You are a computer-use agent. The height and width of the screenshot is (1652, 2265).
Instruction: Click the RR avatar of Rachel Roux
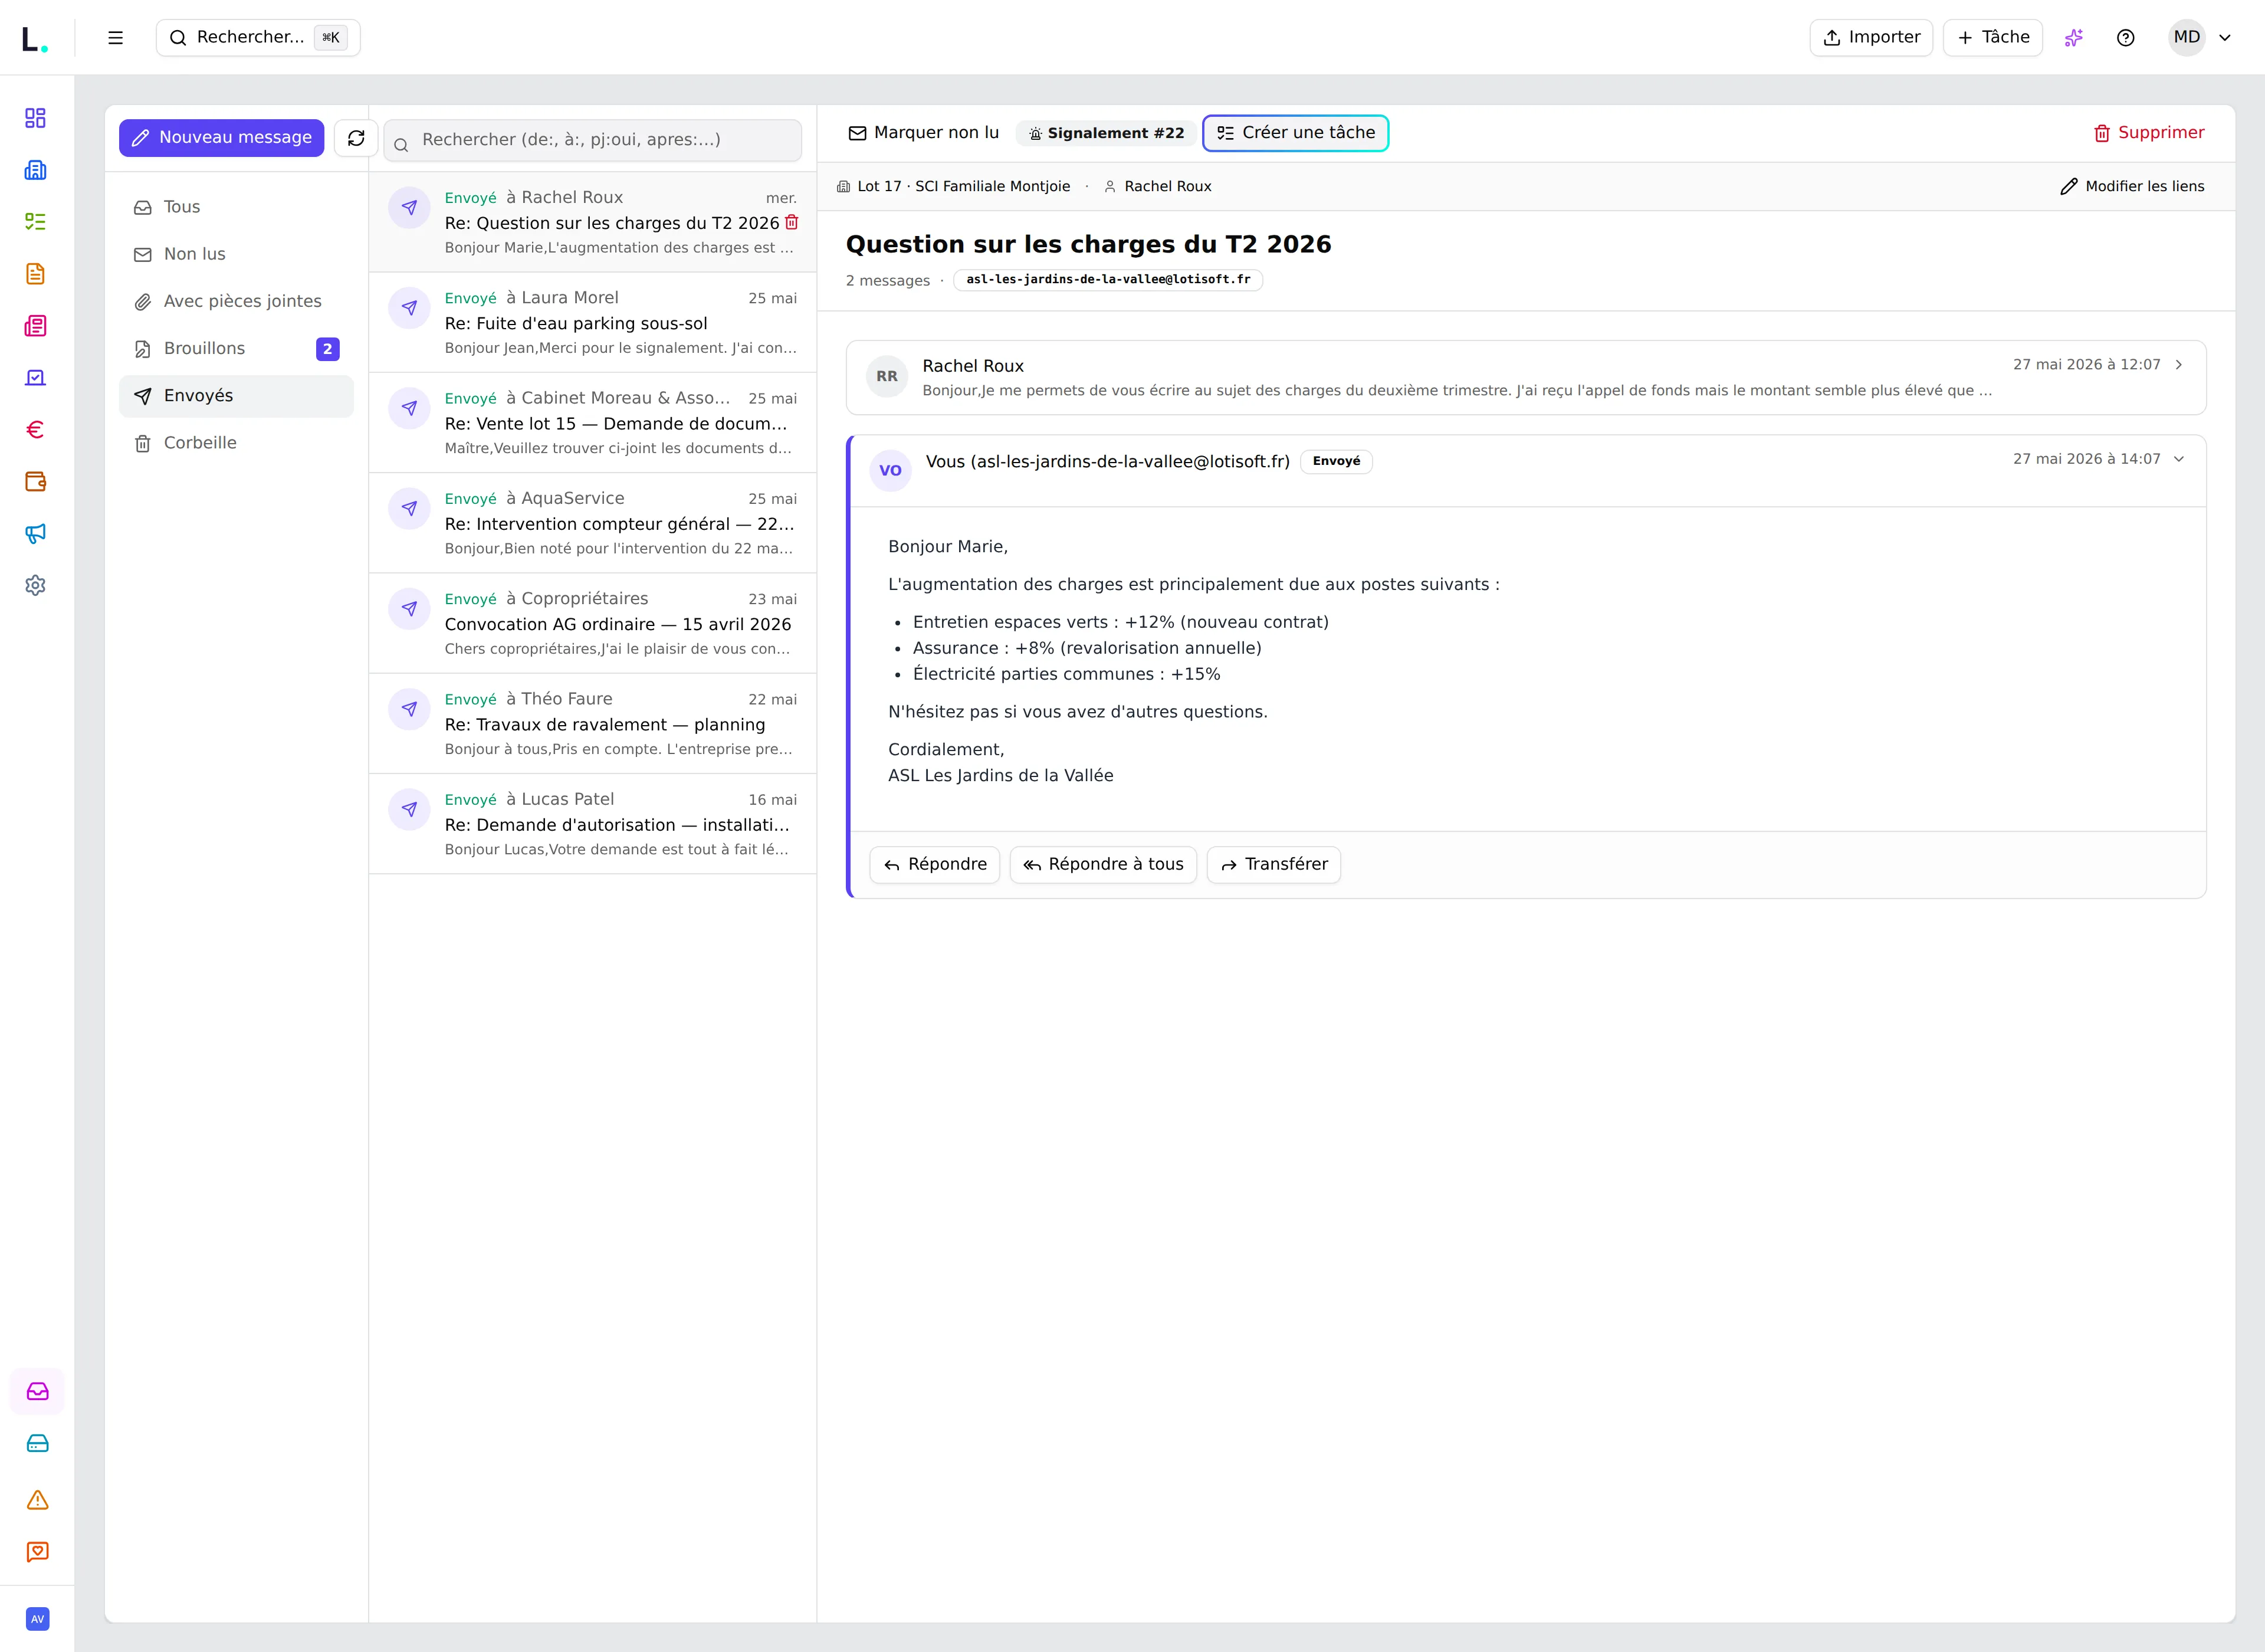point(887,377)
